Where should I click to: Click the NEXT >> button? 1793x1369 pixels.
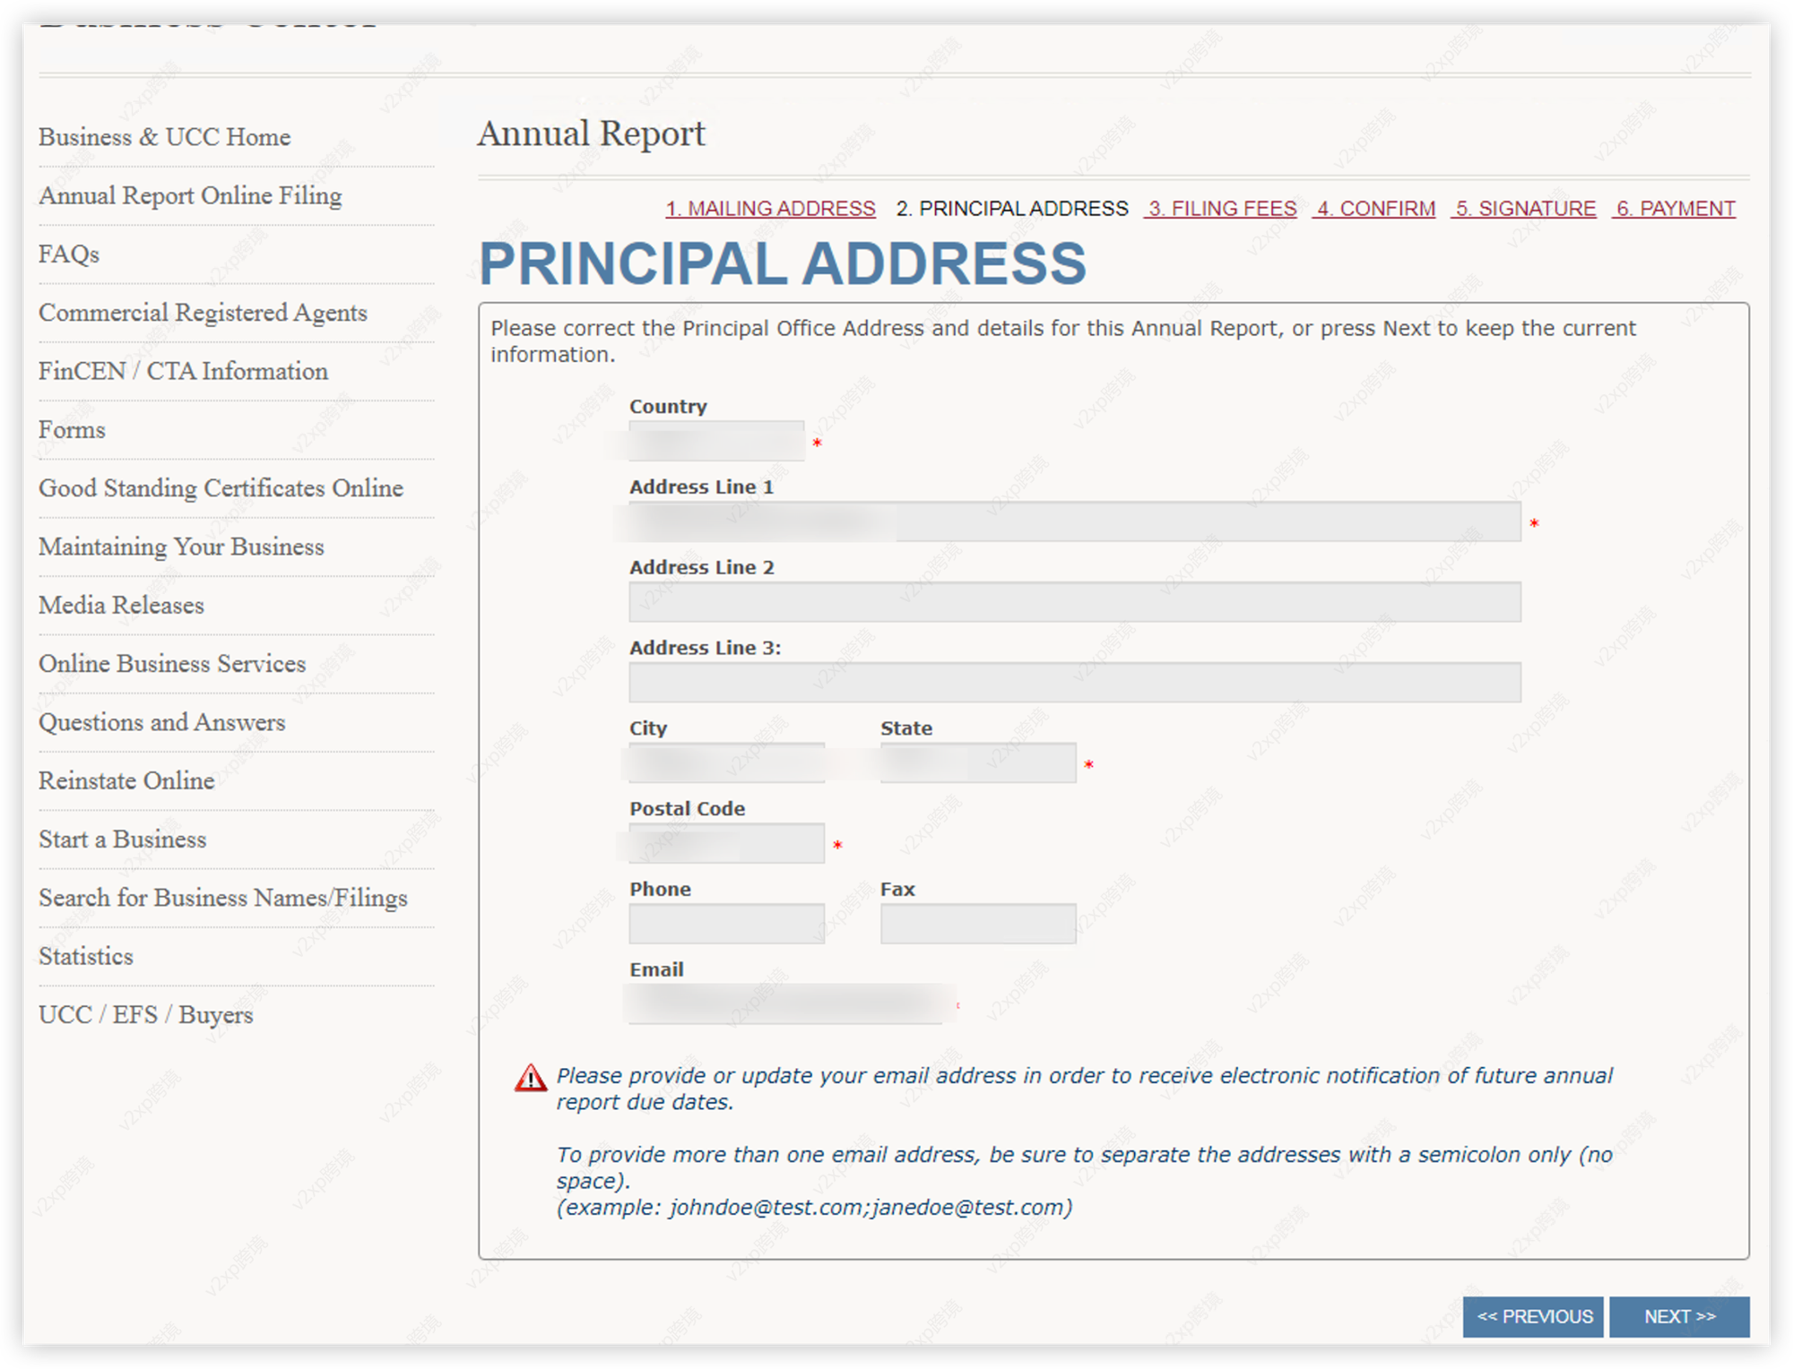point(1679,1317)
